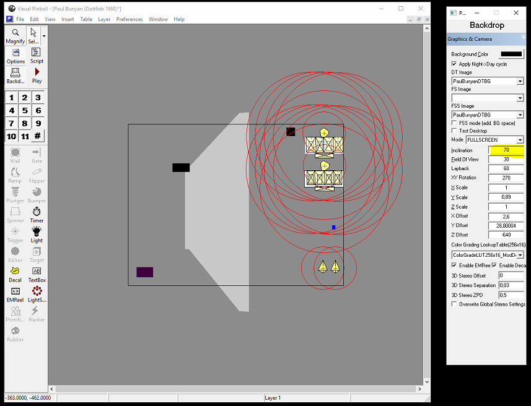Insert a Timer element
Viewport: 531px width, 406px height.
[x=37, y=215]
